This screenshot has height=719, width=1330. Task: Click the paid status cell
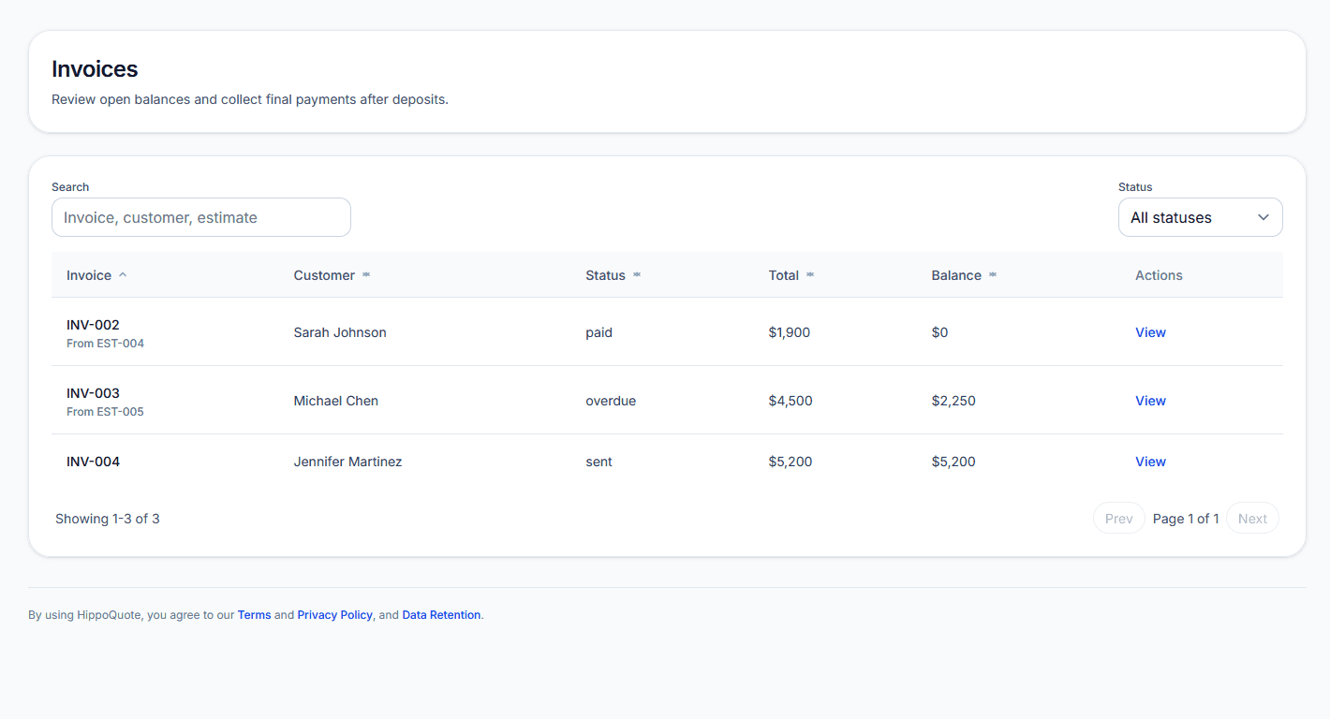pos(598,332)
